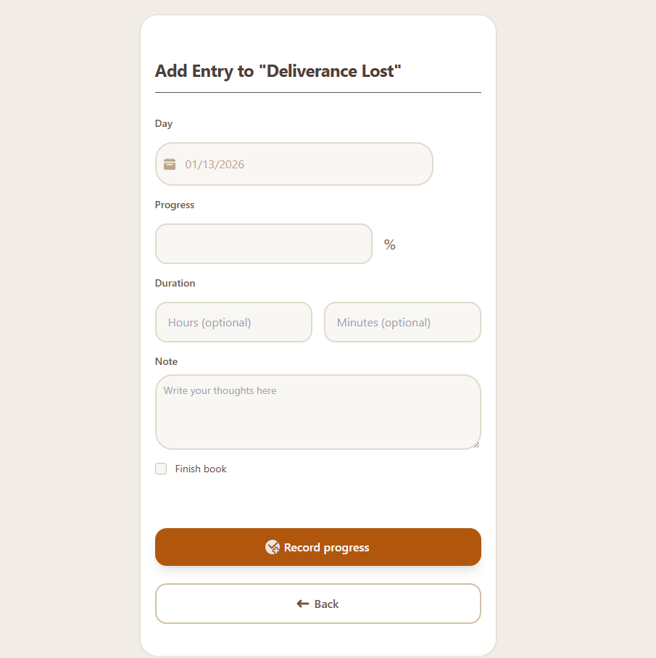Click the divider line below the heading
This screenshot has height=658, width=656.
(x=317, y=93)
